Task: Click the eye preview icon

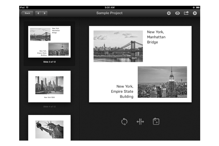Action: [177, 13]
